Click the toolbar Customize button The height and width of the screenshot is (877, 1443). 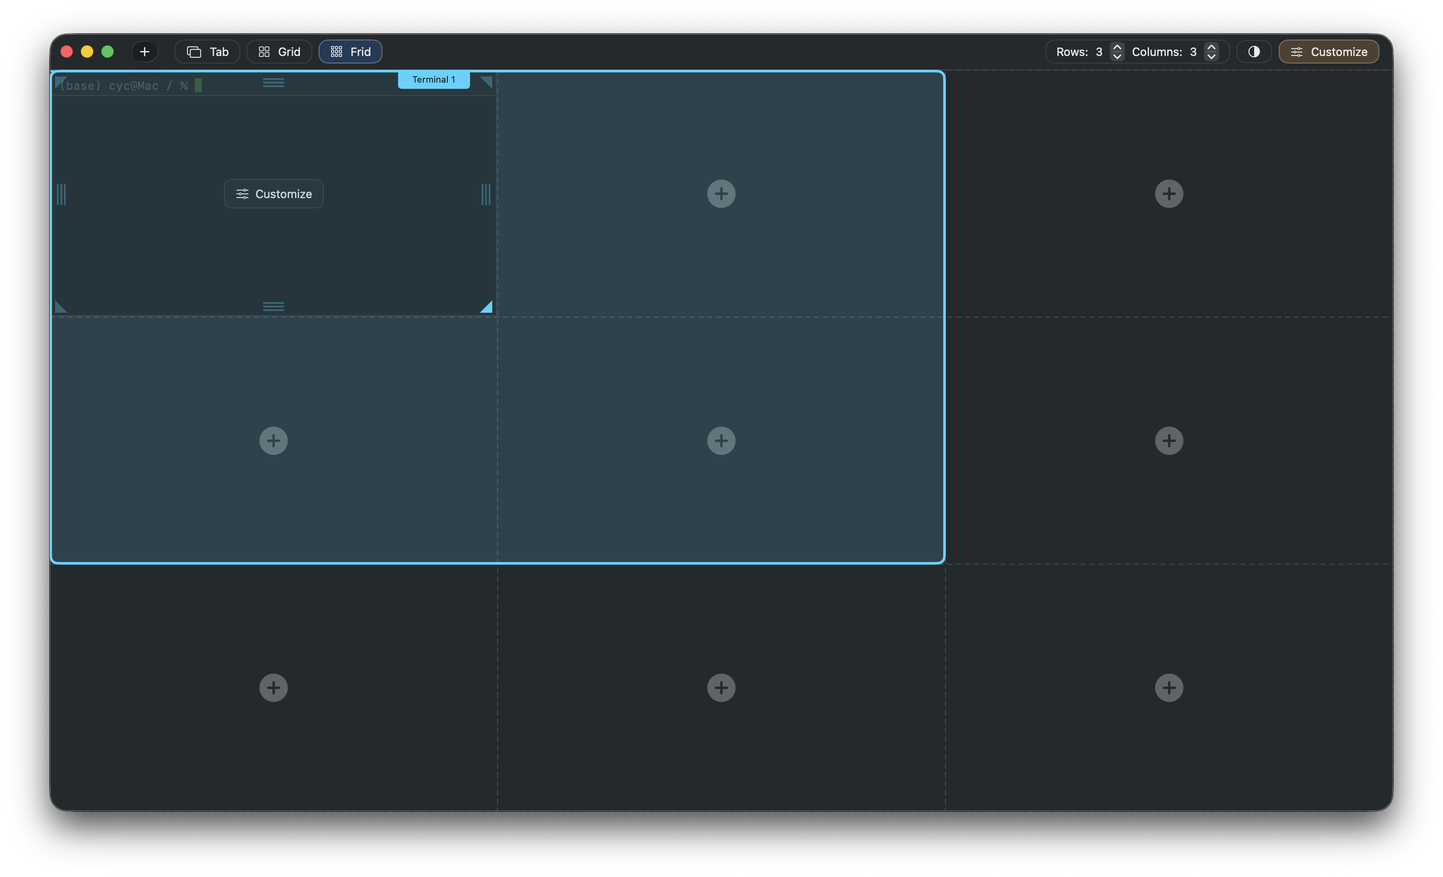tap(1329, 52)
